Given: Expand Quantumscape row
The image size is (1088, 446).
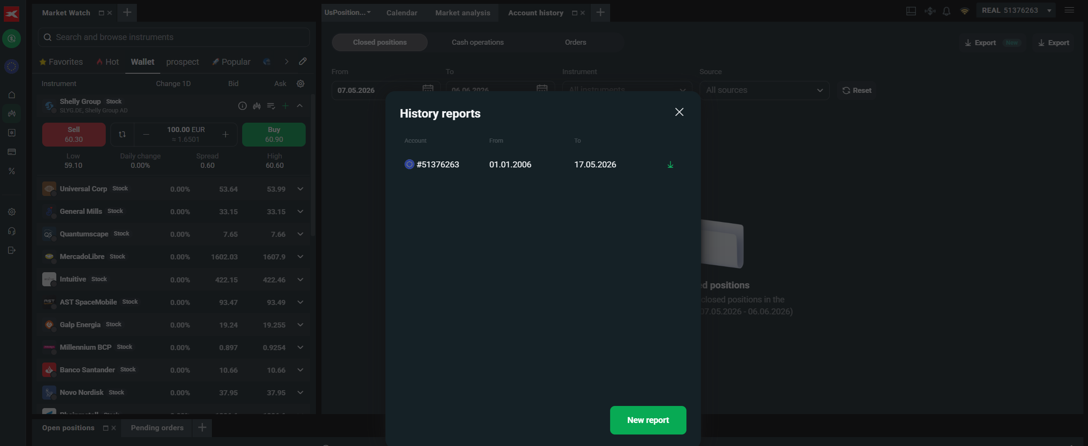Looking at the screenshot, I should (x=300, y=234).
